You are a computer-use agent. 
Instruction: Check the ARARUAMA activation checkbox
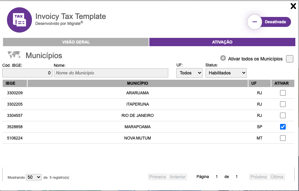click(283, 93)
